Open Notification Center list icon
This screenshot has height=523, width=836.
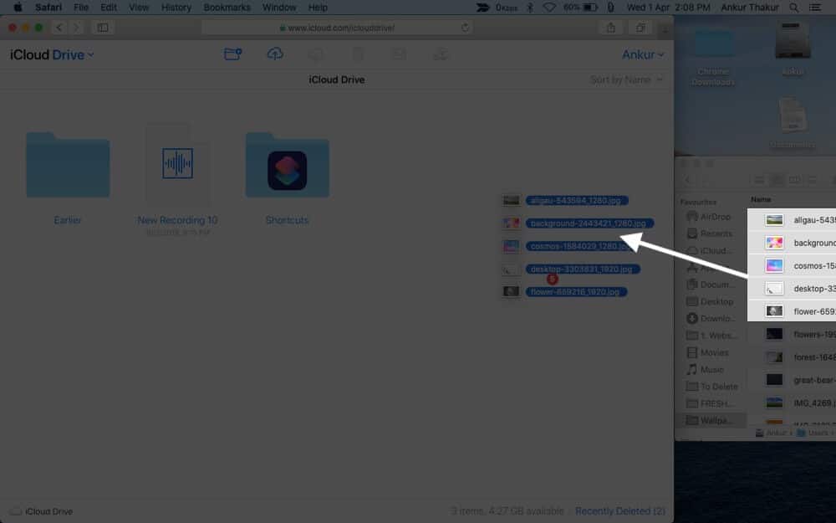click(x=815, y=8)
